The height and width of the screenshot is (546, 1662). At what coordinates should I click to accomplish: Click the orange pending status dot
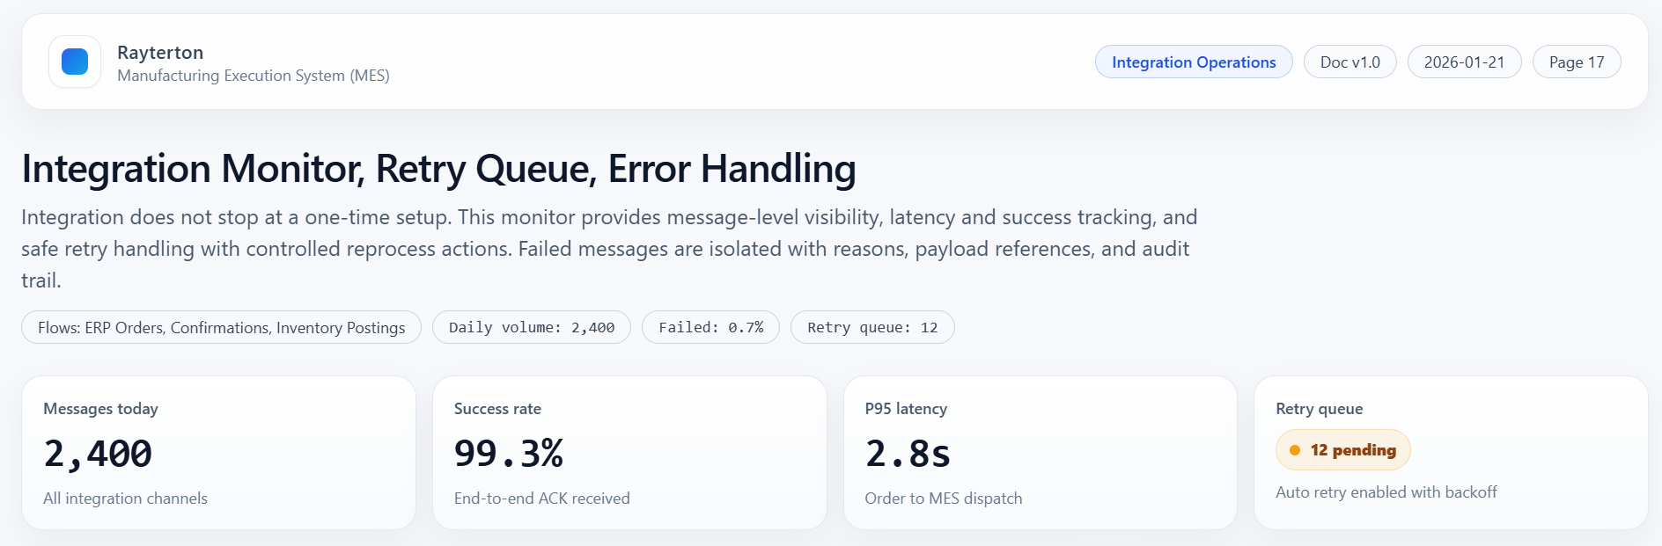[1295, 450]
